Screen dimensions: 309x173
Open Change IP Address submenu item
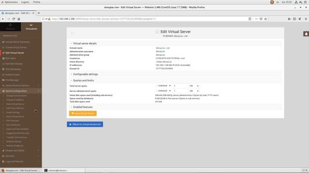click(15, 100)
